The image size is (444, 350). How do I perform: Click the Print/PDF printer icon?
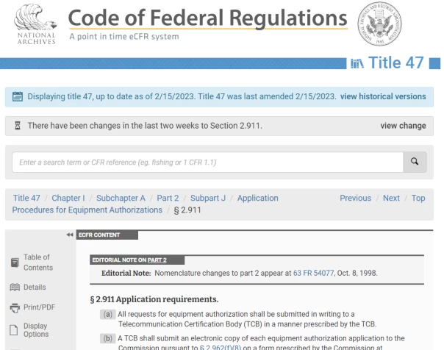tap(15, 307)
